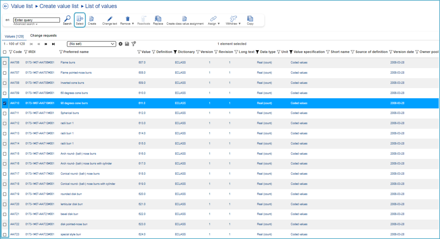
Task: Open the (No set) dropdown
Action: point(91,44)
